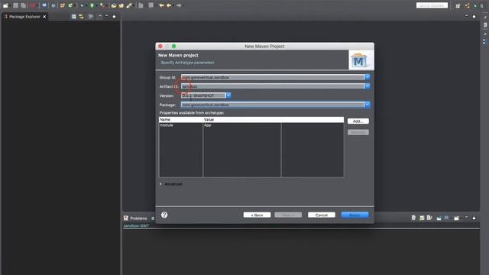Screen dimensions: 489x275
Task: Click the second yellow folder toolbar icon
Action: [x=121, y=5]
